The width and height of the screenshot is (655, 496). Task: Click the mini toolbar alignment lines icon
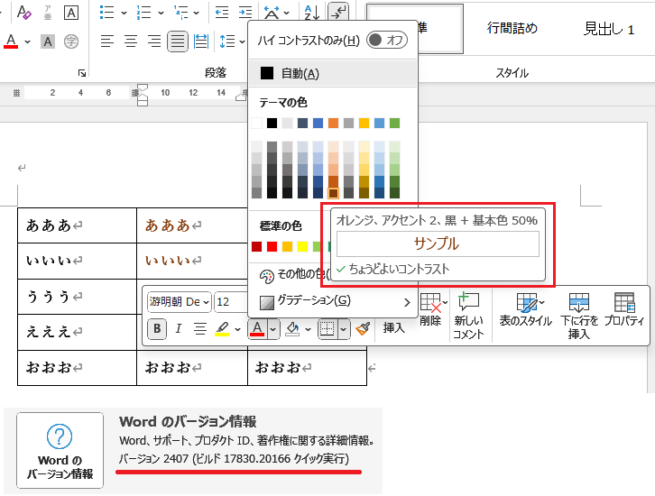200,329
